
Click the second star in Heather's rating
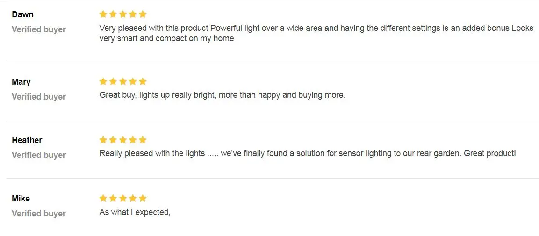113,140
